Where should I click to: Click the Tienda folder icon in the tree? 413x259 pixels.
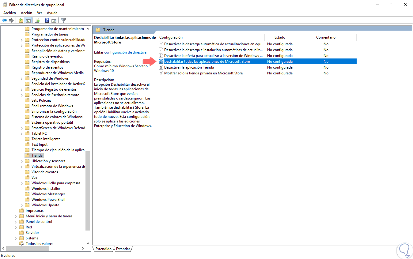point(27,156)
